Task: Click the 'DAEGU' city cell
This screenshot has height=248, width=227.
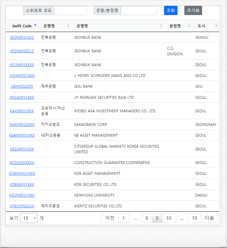Action: (x=201, y=195)
